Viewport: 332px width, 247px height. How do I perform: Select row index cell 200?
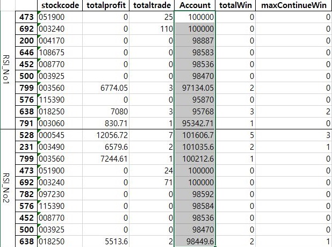[26, 41]
